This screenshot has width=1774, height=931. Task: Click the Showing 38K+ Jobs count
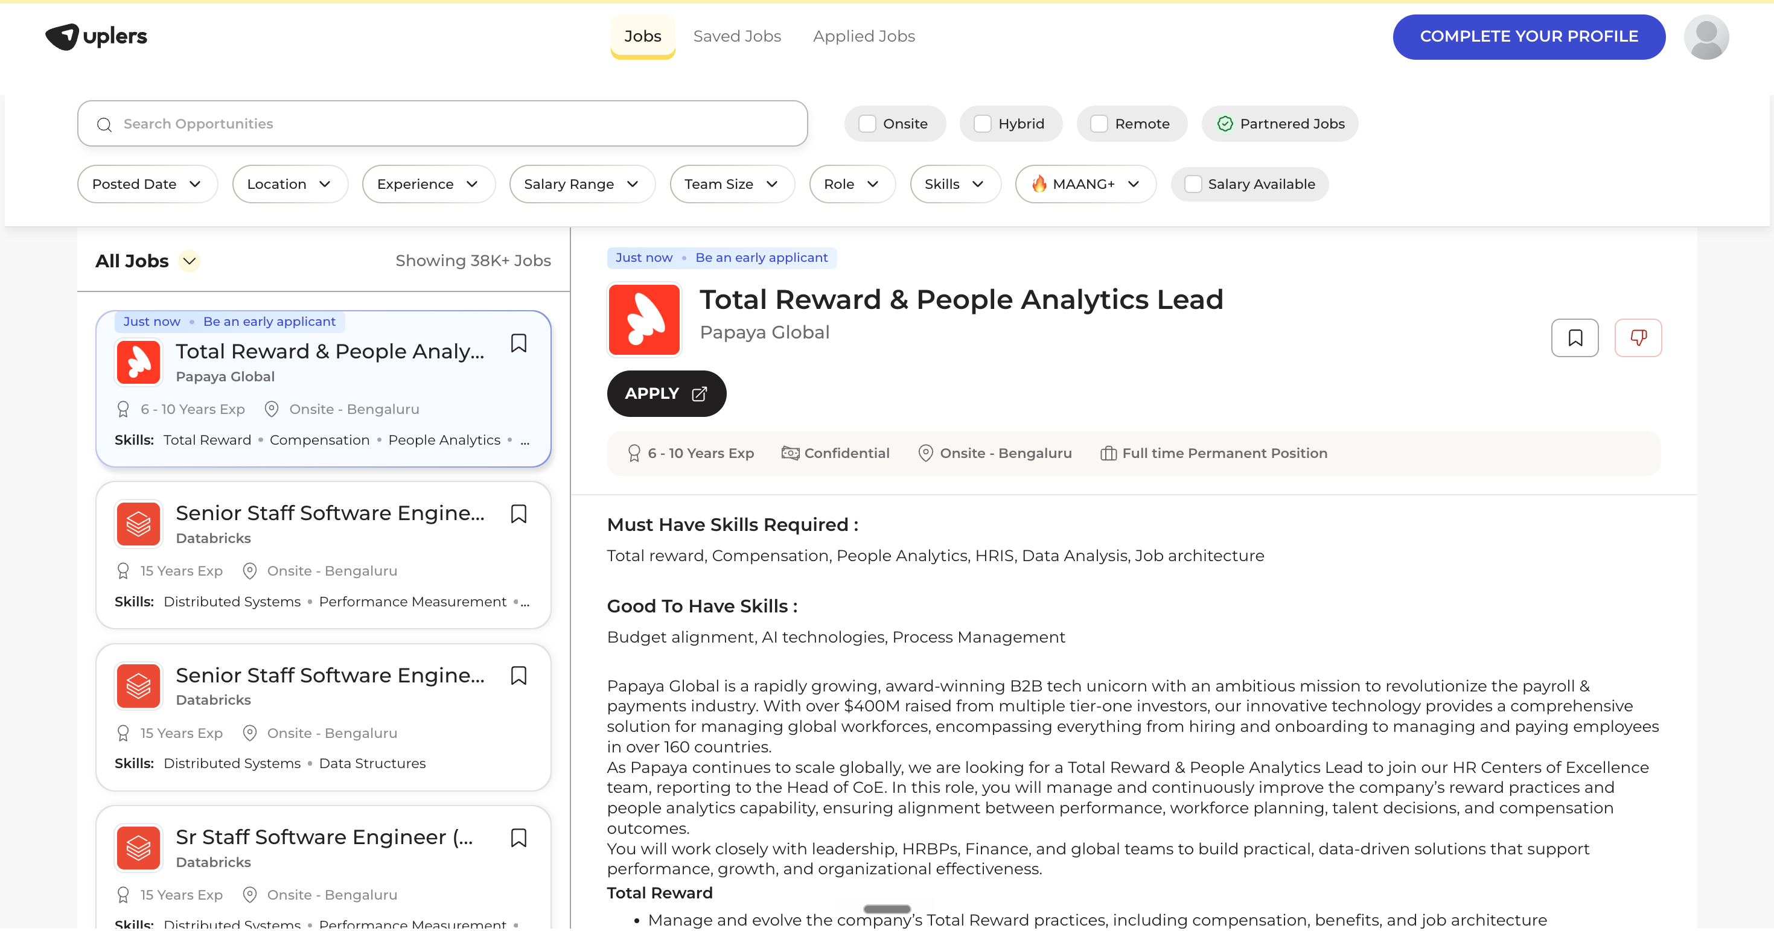coord(473,261)
